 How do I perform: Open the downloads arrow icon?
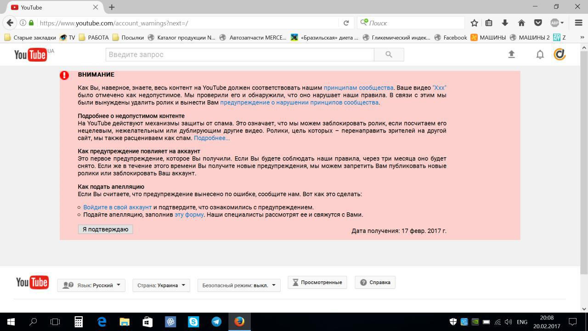pyautogui.click(x=505, y=23)
